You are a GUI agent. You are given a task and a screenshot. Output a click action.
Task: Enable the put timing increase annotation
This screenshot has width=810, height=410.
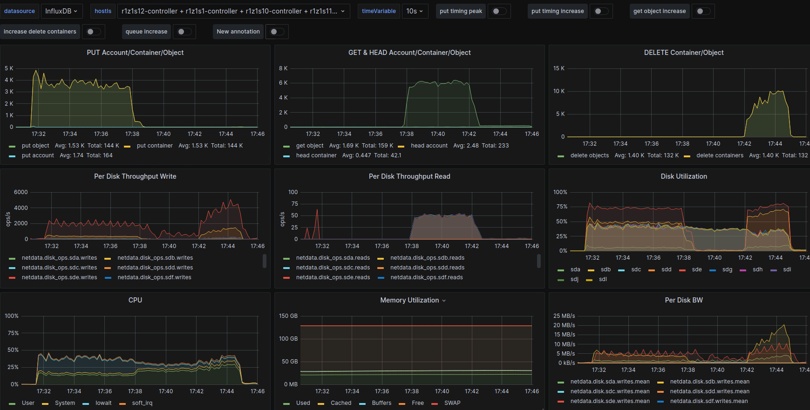pyautogui.click(x=601, y=11)
